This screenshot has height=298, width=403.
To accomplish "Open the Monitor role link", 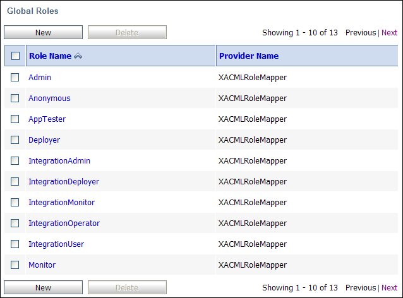I will tap(42, 265).
